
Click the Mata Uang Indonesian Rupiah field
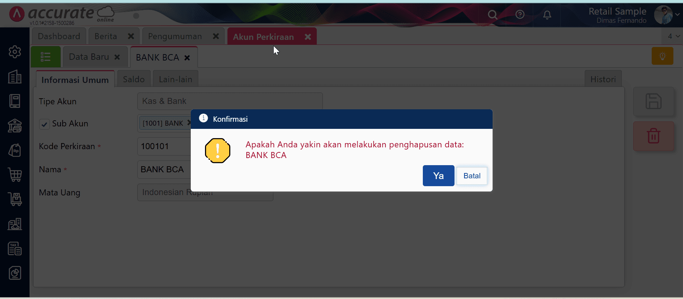click(205, 193)
